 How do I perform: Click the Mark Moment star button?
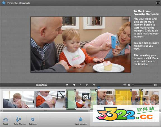coord(81,121)
